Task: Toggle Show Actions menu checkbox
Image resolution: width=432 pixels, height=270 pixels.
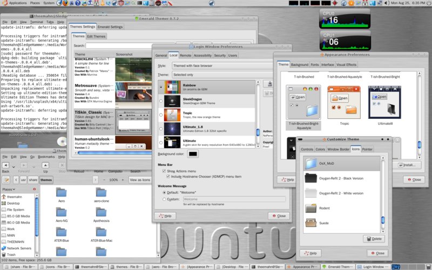Action: coord(164,171)
